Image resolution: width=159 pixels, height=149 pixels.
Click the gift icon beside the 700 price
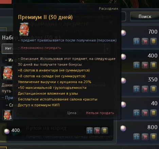[137, 41]
